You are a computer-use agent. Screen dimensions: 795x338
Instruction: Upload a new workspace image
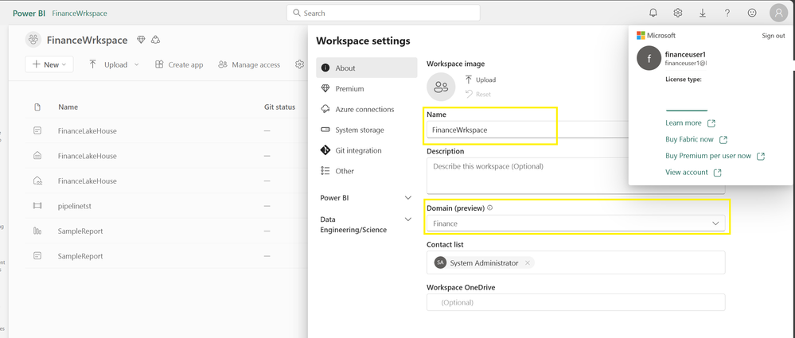(481, 80)
